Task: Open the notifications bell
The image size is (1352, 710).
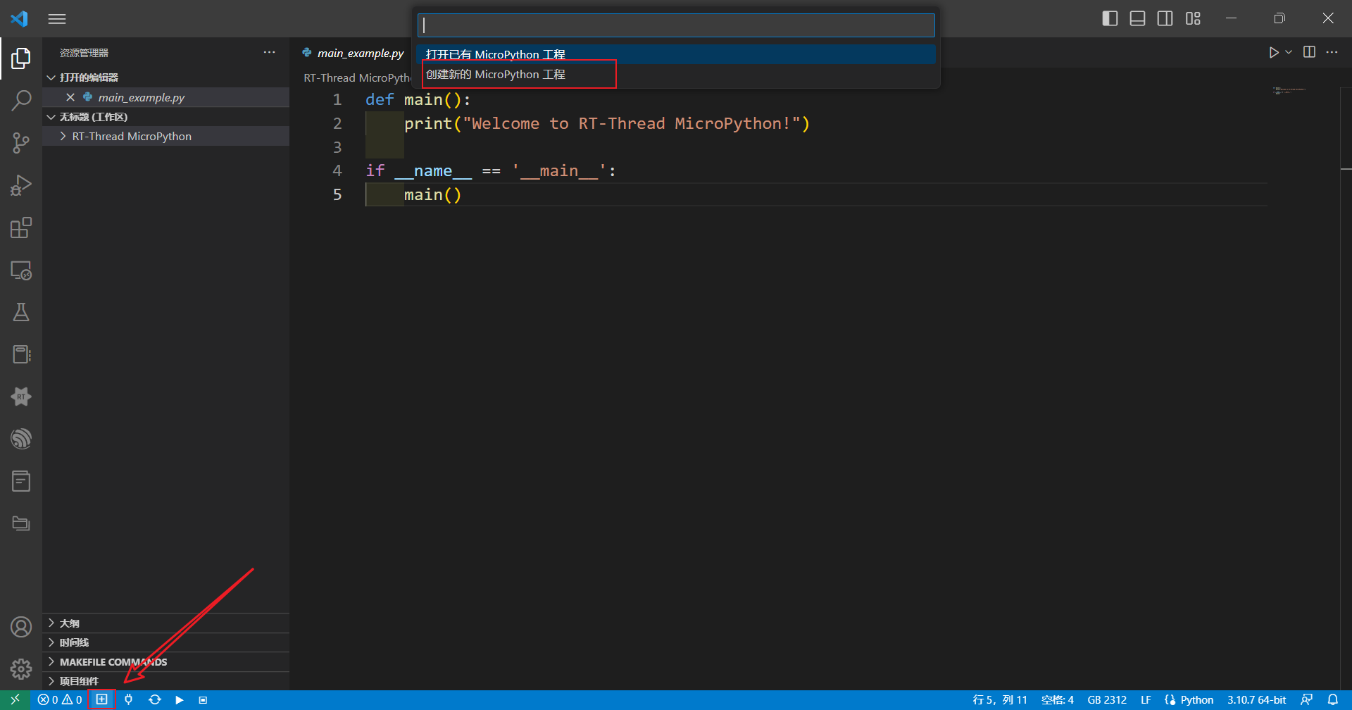Action: [x=1333, y=699]
